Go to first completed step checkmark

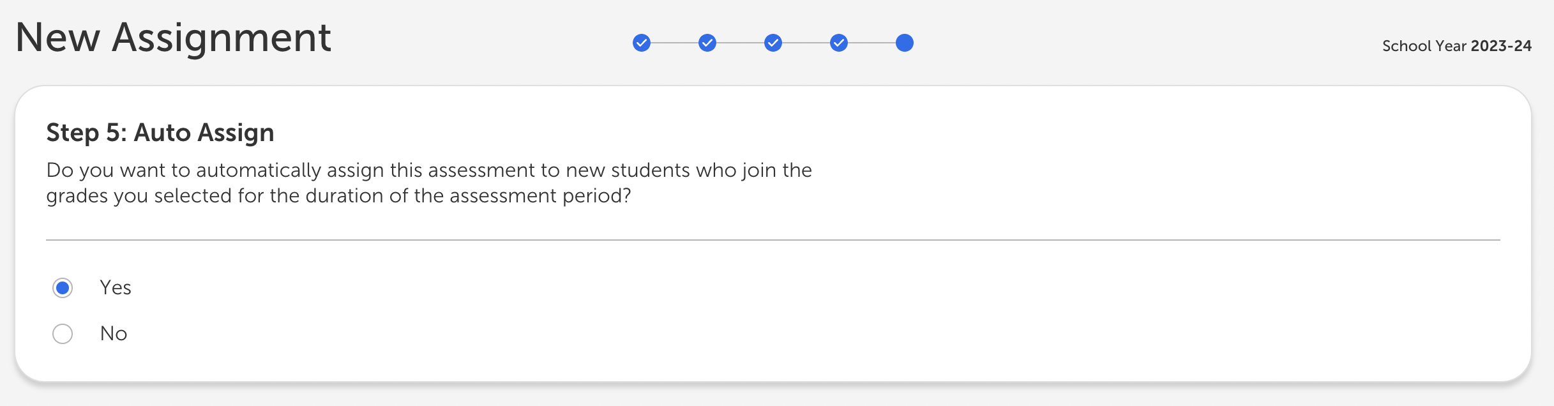click(642, 43)
